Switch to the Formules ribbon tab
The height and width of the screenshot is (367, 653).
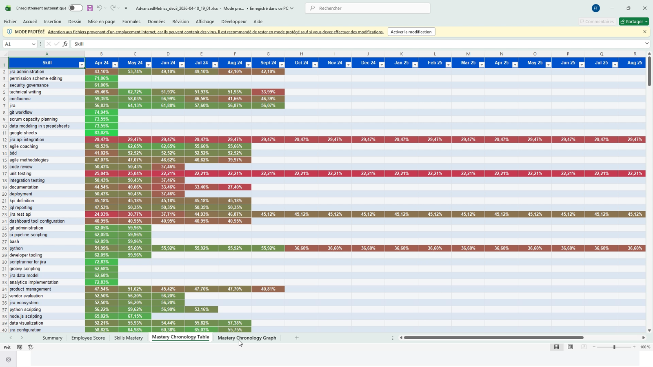click(x=131, y=22)
